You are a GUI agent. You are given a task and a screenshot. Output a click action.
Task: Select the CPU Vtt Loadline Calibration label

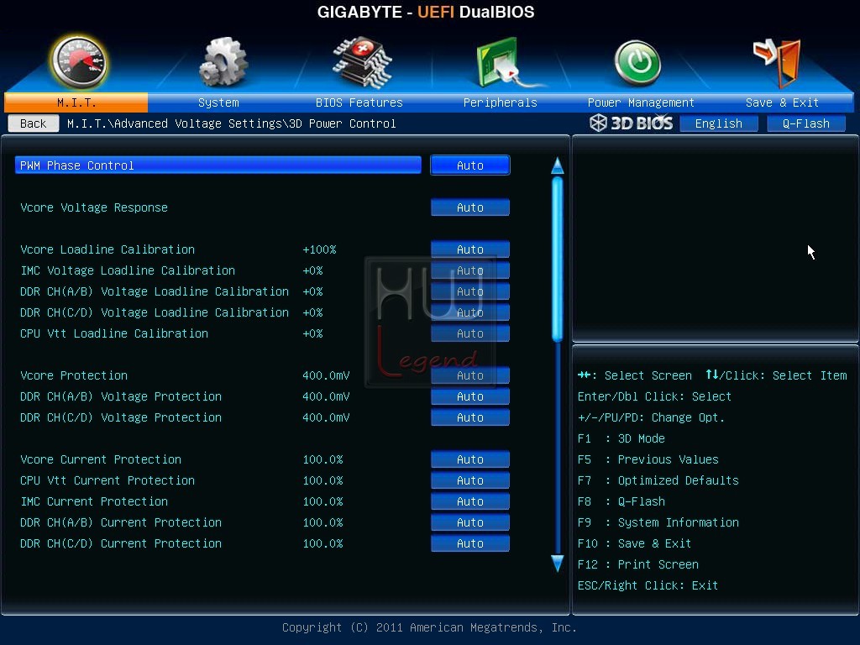[x=114, y=333]
